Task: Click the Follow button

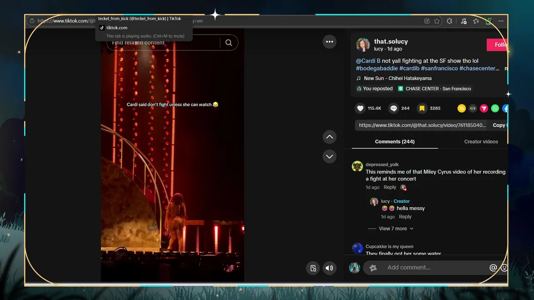Action: click(497, 45)
